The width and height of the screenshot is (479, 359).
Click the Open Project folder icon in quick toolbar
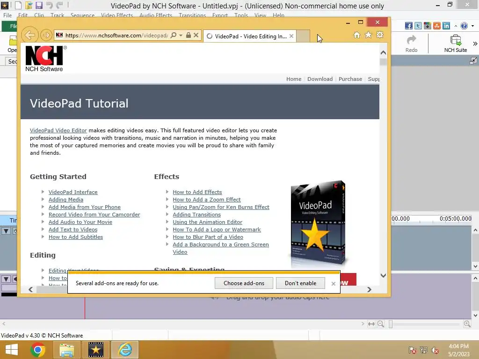click(29, 5)
